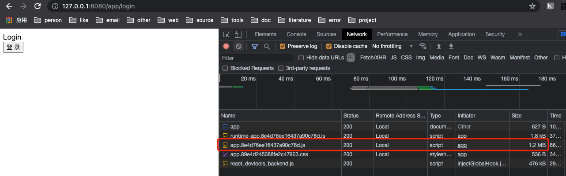Click the network Filter text field
566x176 pixels.
coord(256,58)
